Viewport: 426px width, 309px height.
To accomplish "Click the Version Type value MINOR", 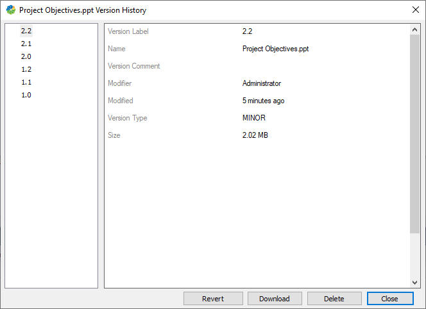I will coord(254,118).
